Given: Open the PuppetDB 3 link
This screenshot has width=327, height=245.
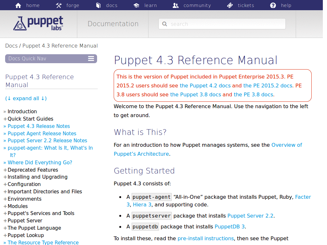Looking at the screenshot, I should [x=230, y=226].
